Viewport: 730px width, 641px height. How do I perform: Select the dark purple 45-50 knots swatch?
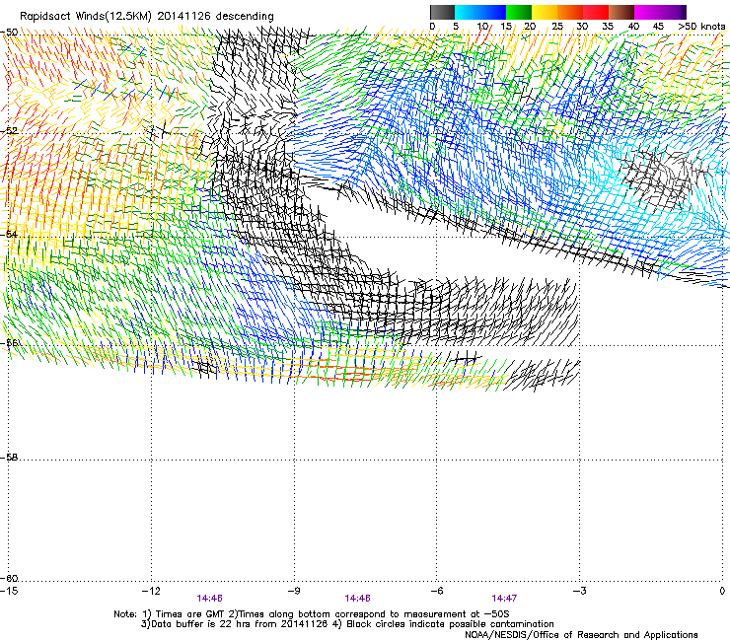[673, 12]
